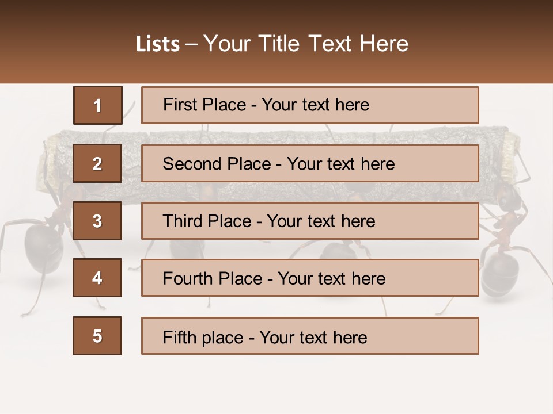Select the number 4 square
The image size is (553, 414).
click(97, 278)
